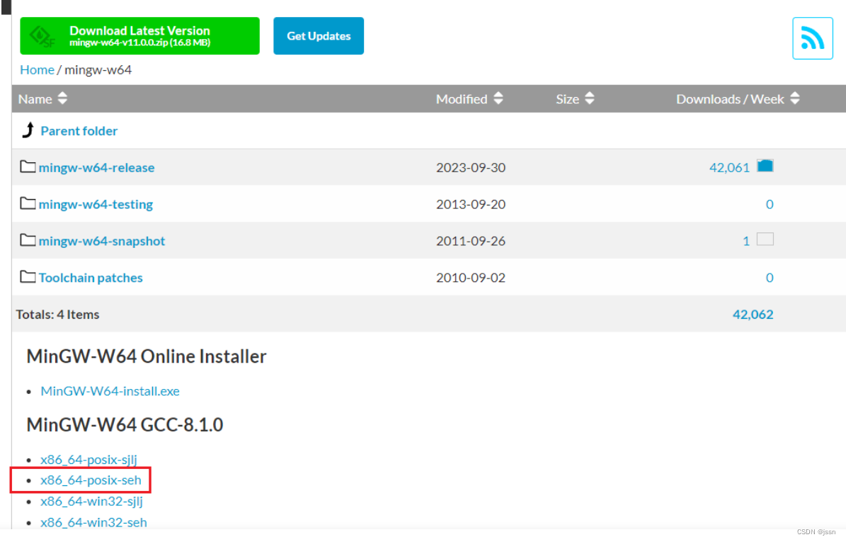
Task: Click 42,061 downloads count link
Action: pos(729,167)
